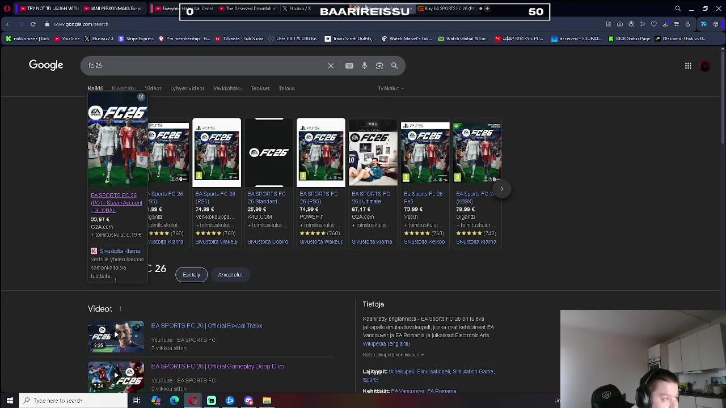726x408 pixels.
Task: Select the Kuvahaku search tab
Action: pyautogui.click(x=124, y=88)
